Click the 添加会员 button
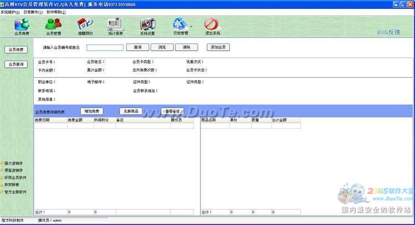Viewport: 415px width, 225px height. [218, 47]
